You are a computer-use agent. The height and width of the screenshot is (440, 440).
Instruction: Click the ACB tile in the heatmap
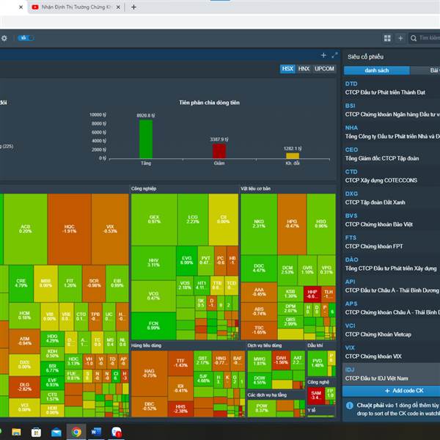pyautogui.click(x=25, y=229)
